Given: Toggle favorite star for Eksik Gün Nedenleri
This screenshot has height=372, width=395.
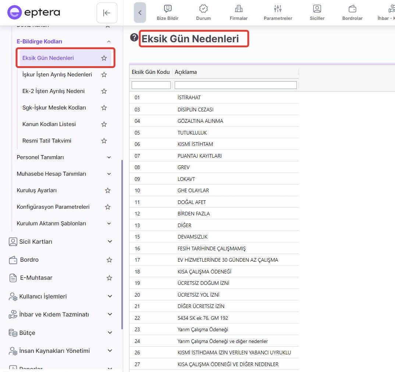Looking at the screenshot, I should (104, 58).
